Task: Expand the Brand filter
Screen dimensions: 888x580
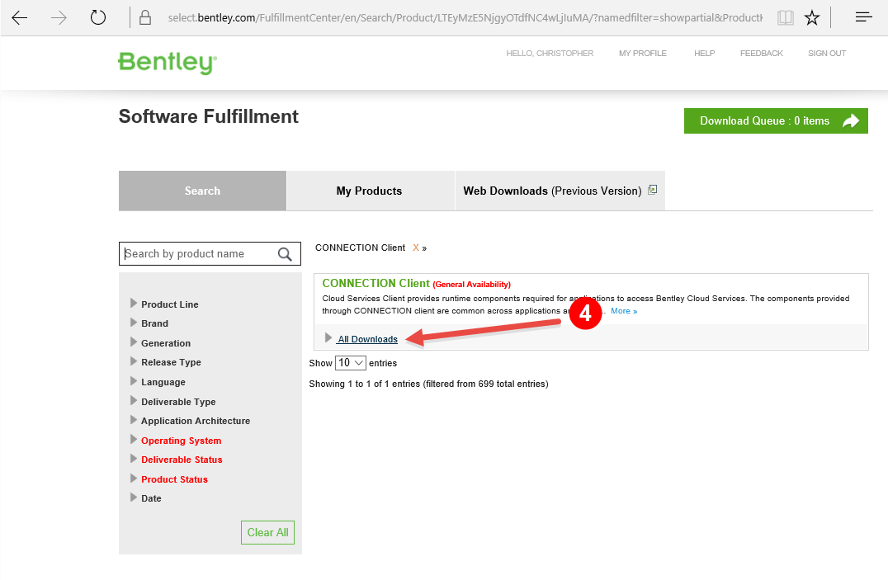Action: [149, 323]
